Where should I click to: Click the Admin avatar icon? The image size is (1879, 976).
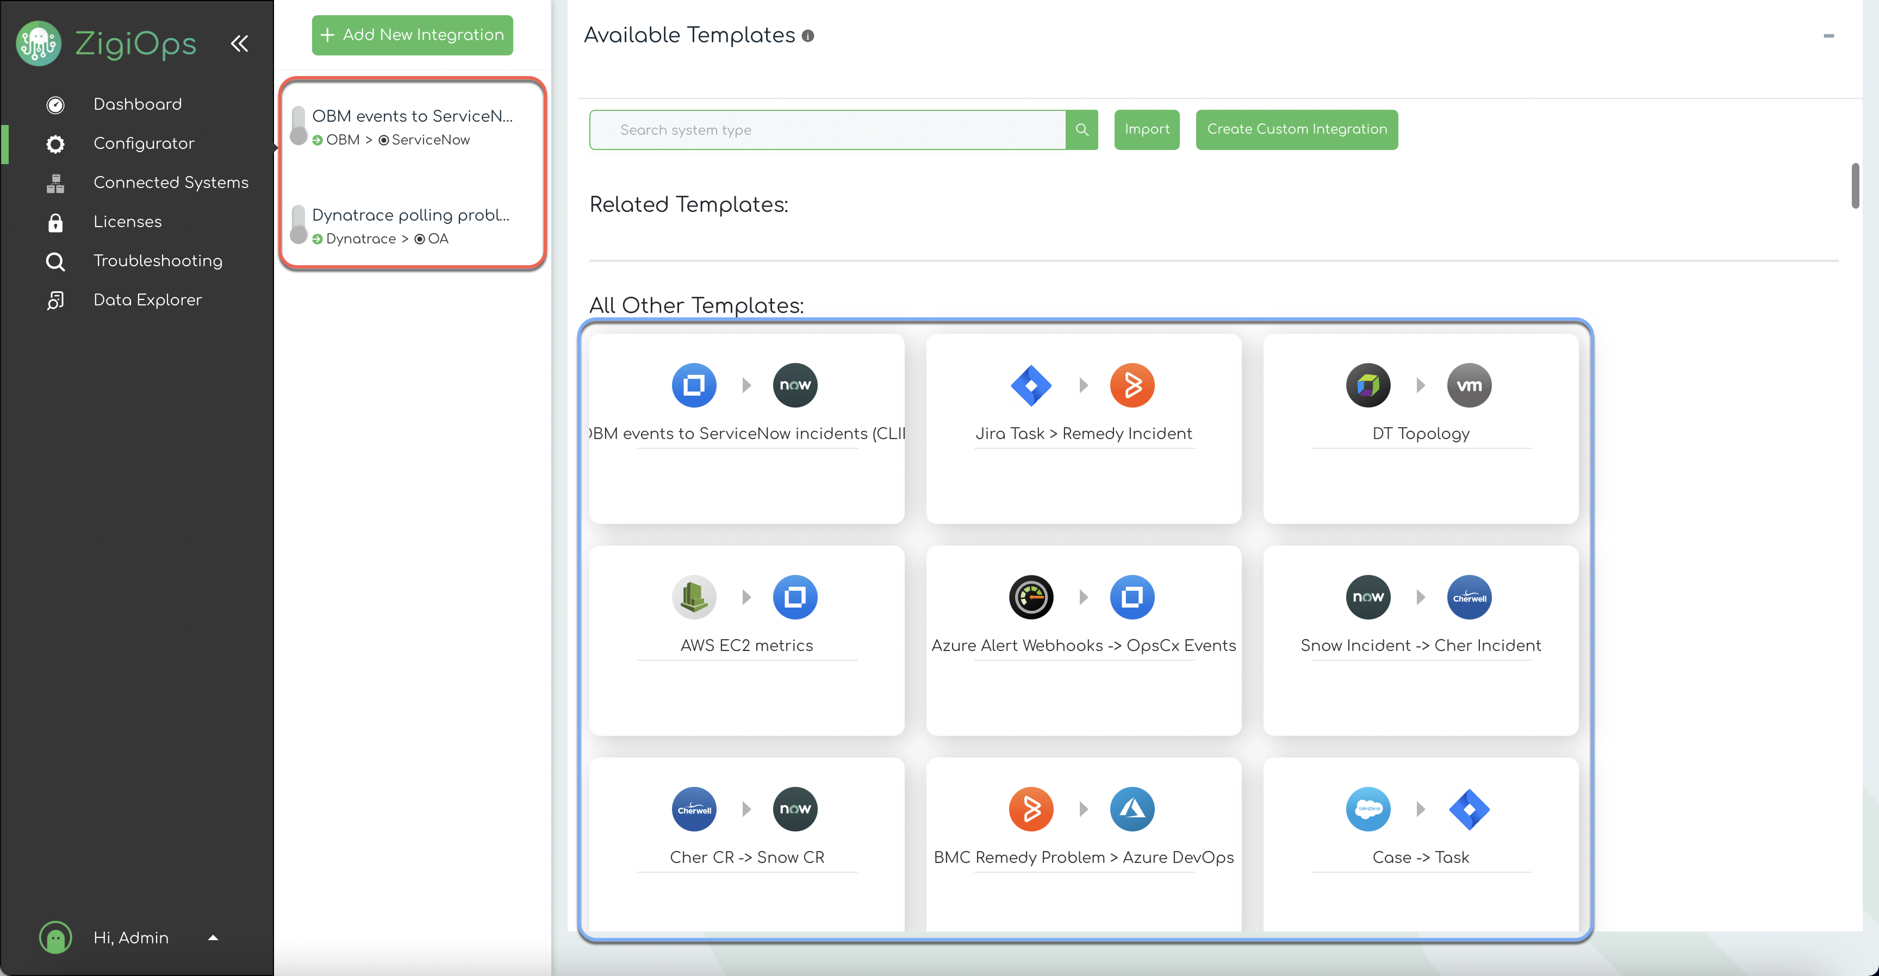55,937
